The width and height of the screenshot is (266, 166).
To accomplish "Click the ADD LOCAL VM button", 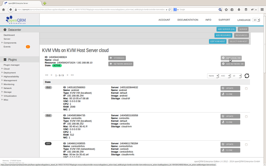I will [x=231, y=58].
